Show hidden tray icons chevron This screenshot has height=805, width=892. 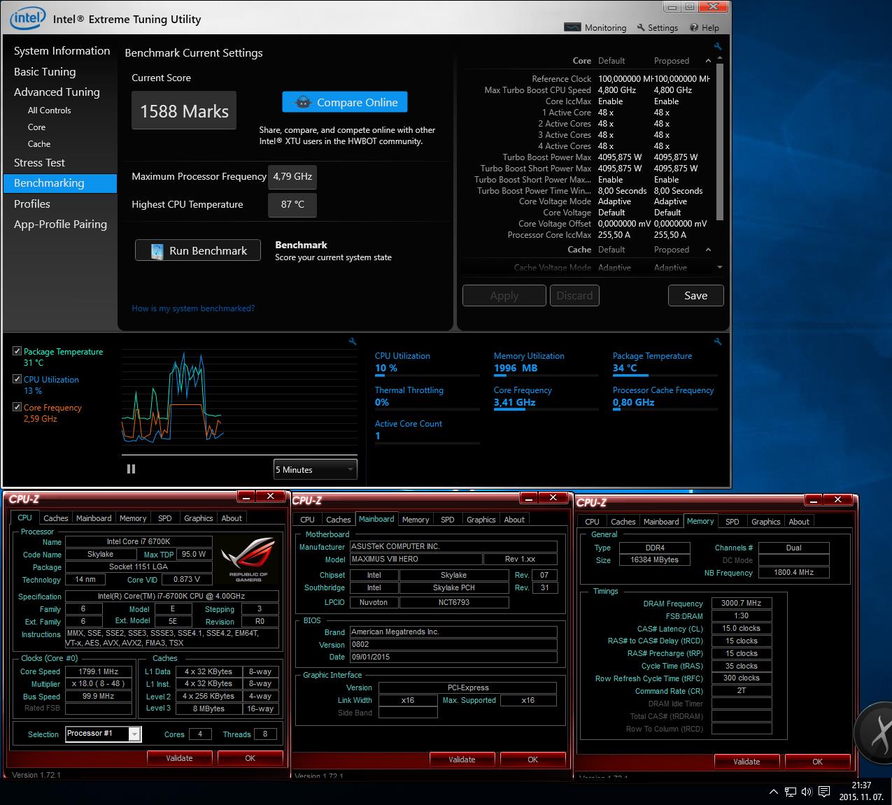click(773, 792)
